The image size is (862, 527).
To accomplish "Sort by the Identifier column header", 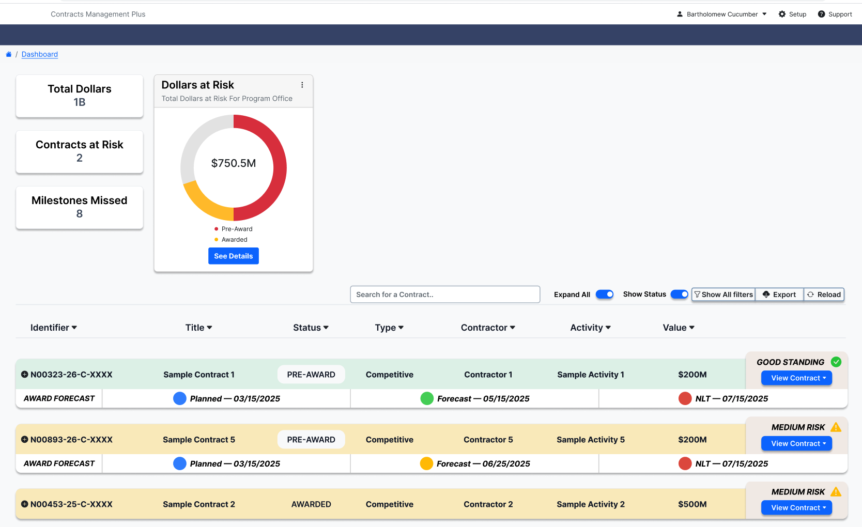I will pos(53,328).
